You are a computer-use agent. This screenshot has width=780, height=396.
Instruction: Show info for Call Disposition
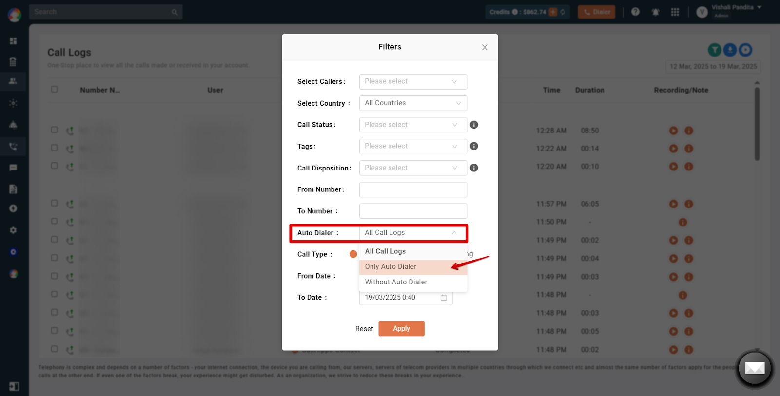click(x=474, y=168)
